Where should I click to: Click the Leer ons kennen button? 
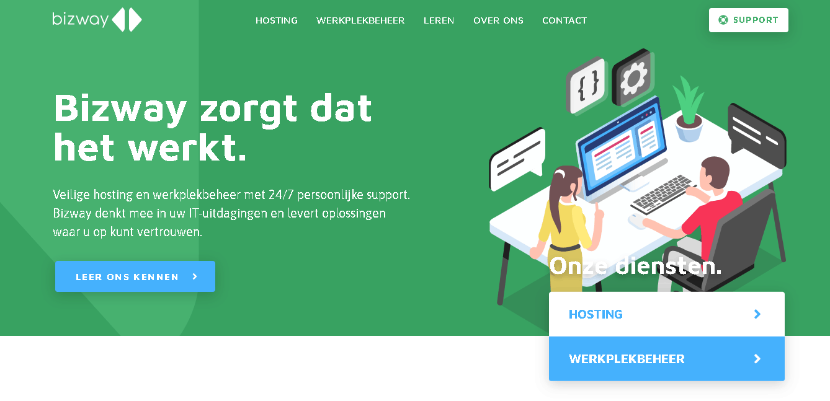click(x=135, y=276)
